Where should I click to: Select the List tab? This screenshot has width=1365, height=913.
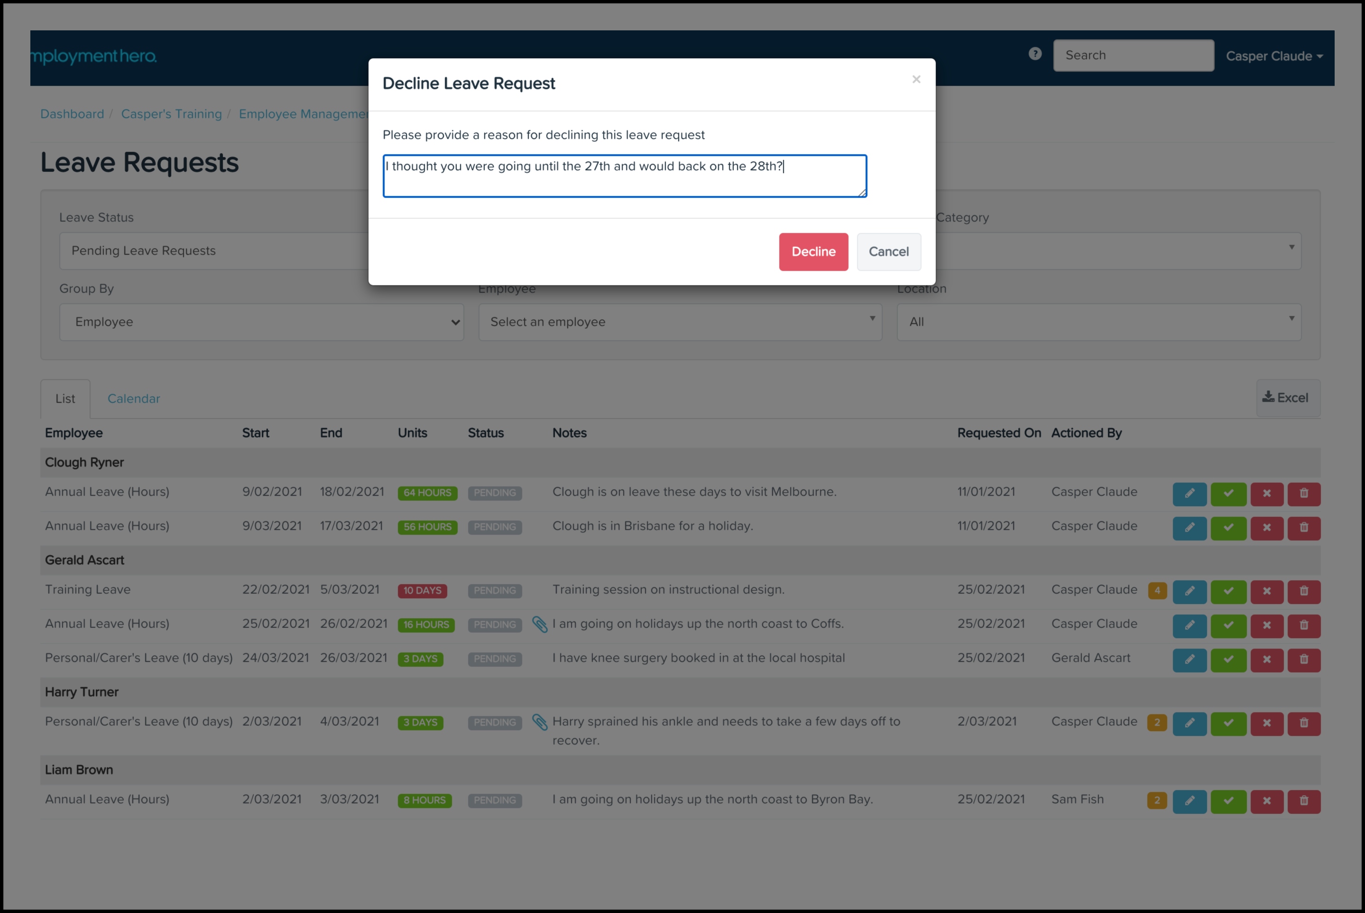65,399
